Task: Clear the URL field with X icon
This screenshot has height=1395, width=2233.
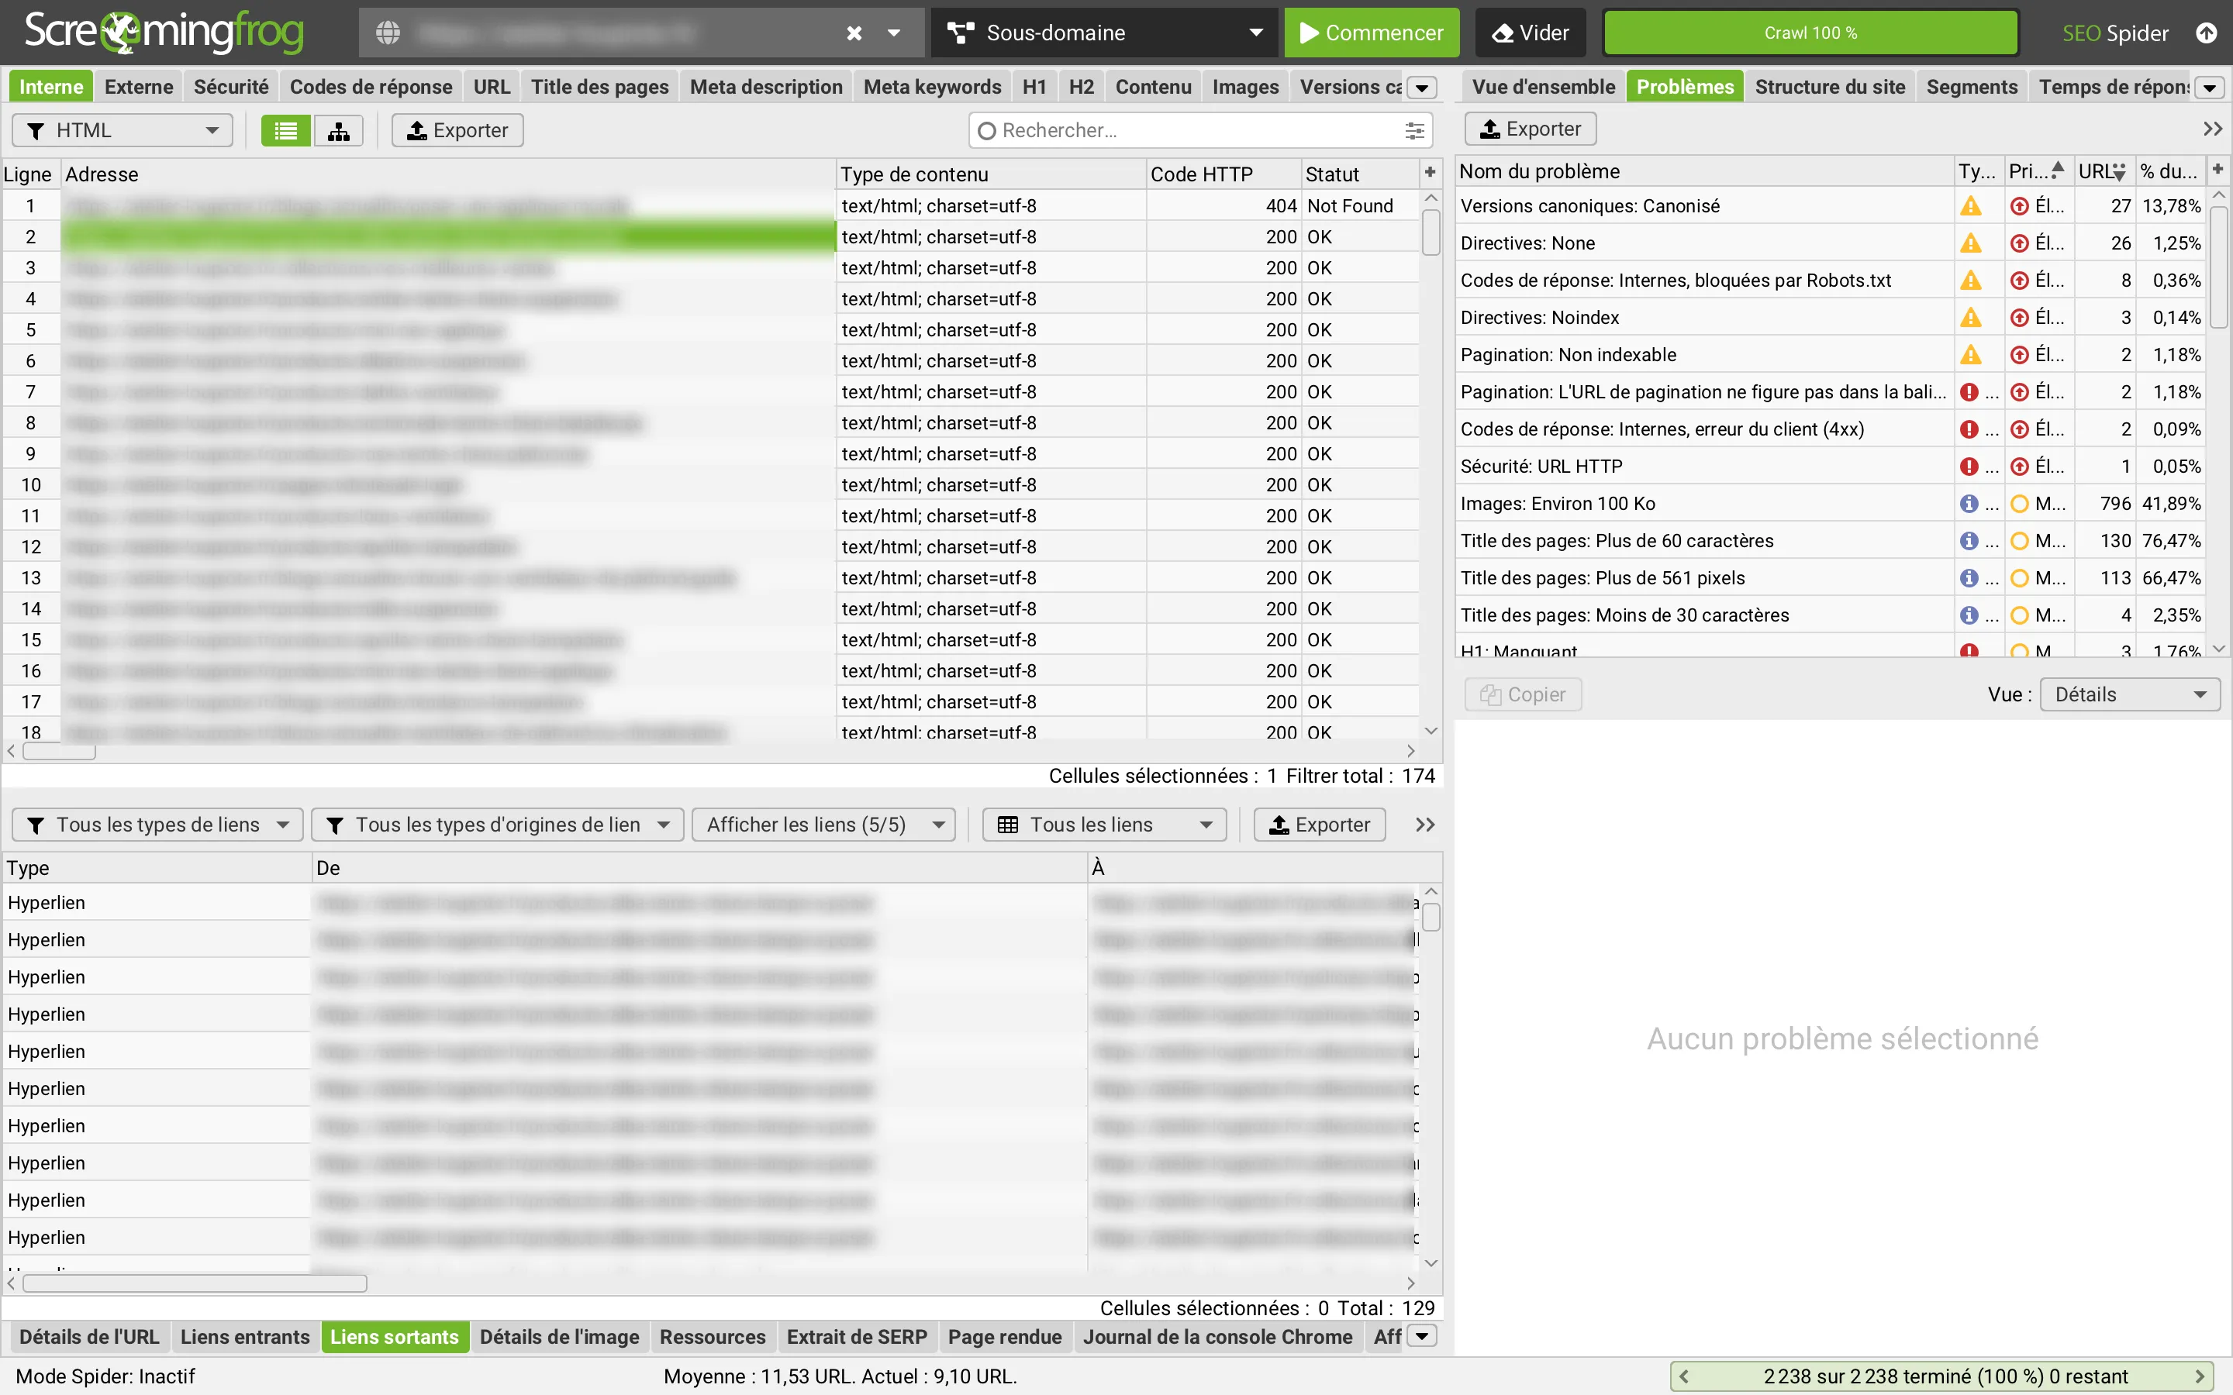Action: [854, 33]
